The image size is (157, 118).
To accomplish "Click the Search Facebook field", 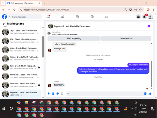I will (x=25, y=17).
